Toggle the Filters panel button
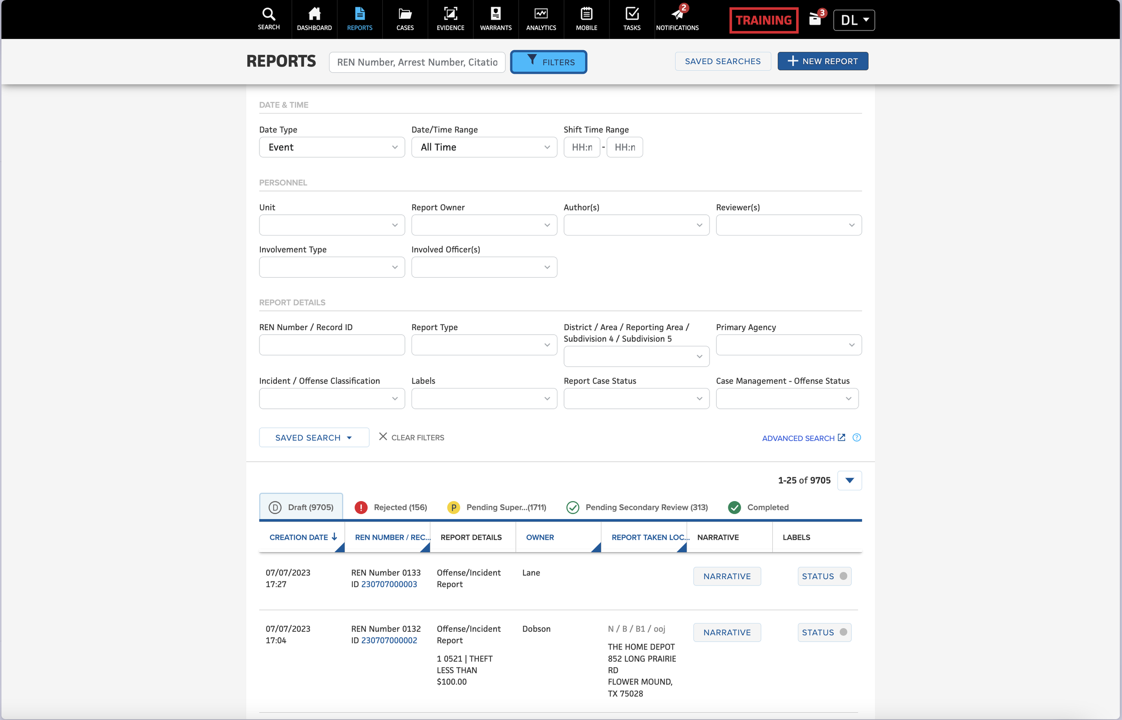Image resolution: width=1122 pixels, height=720 pixels. coord(548,62)
